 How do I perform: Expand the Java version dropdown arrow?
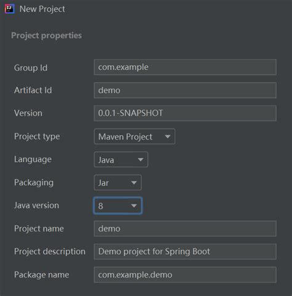[134, 206]
